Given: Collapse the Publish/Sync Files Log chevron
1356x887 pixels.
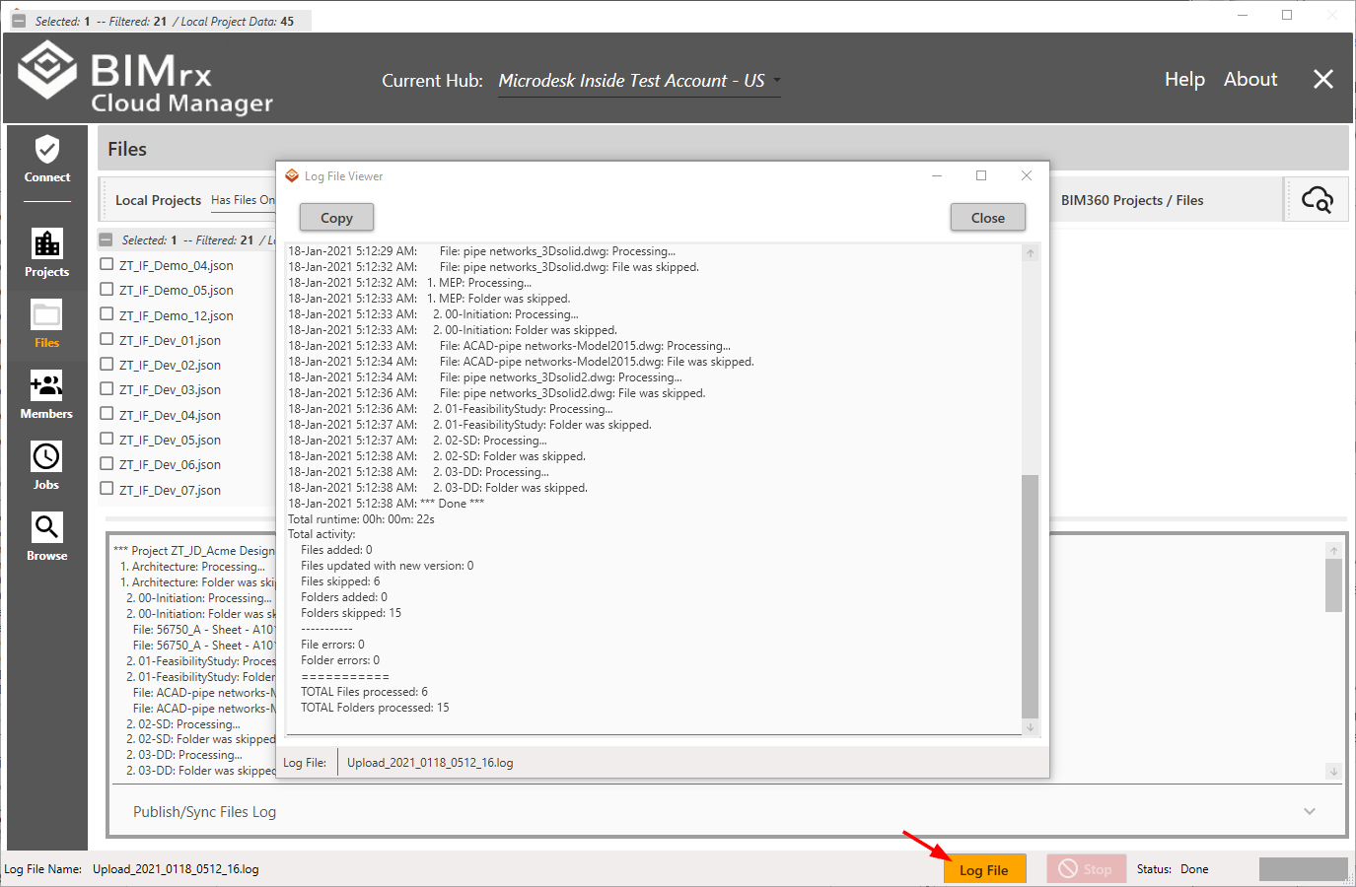Looking at the screenshot, I should pos(1310,812).
